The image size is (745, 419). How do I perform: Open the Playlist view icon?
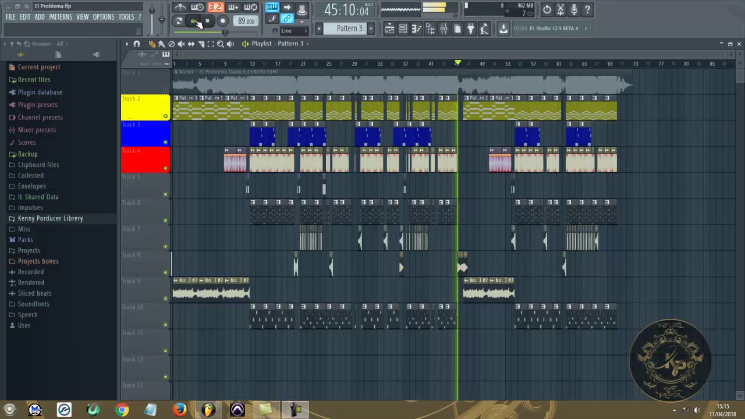(x=390, y=29)
